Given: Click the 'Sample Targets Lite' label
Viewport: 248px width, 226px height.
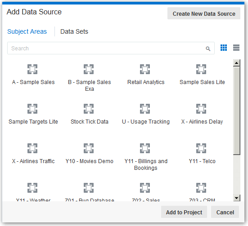Looking at the screenshot, I should point(33,122).
